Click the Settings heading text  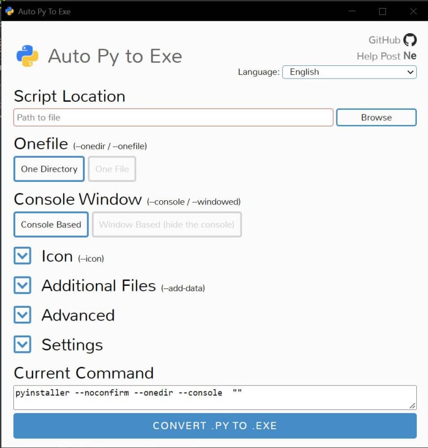pyautogui.click(x=72, y=345)
